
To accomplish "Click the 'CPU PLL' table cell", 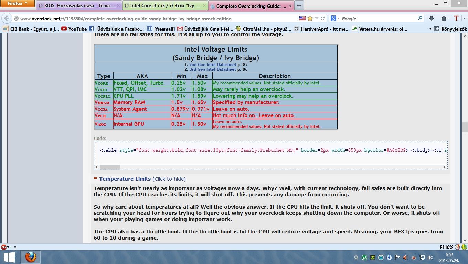I will (142, 96).
